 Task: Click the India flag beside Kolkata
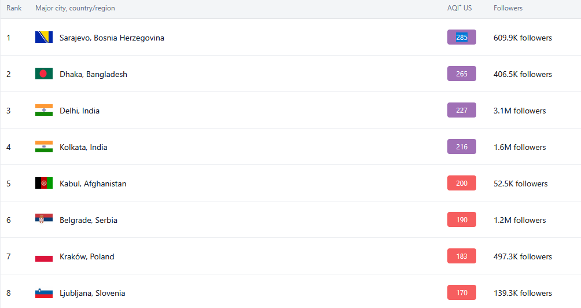click(x=44, y=147)
